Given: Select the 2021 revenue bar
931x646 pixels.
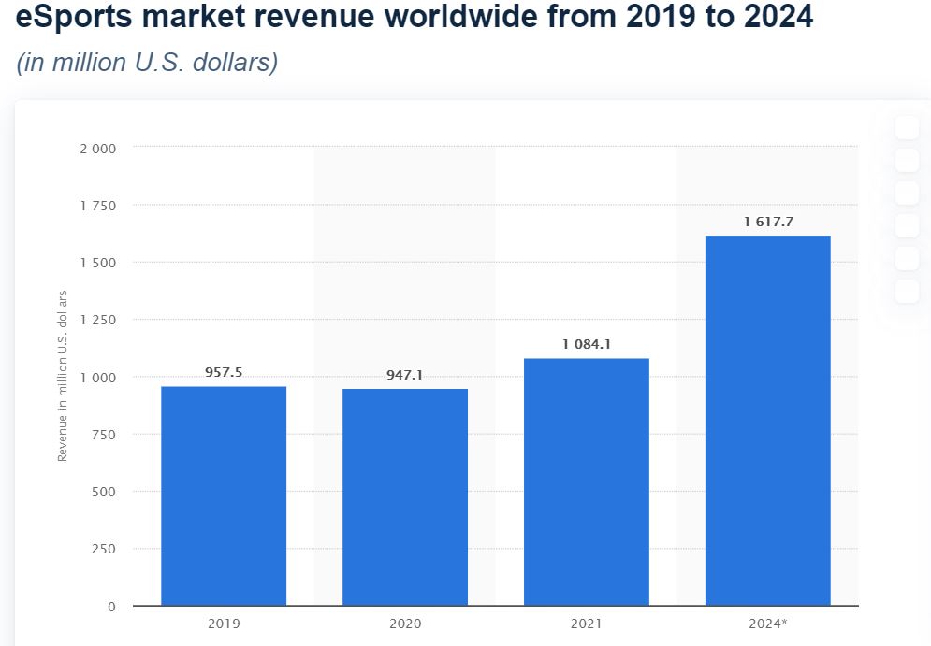Looking at the screenshot, I should 587,481.
